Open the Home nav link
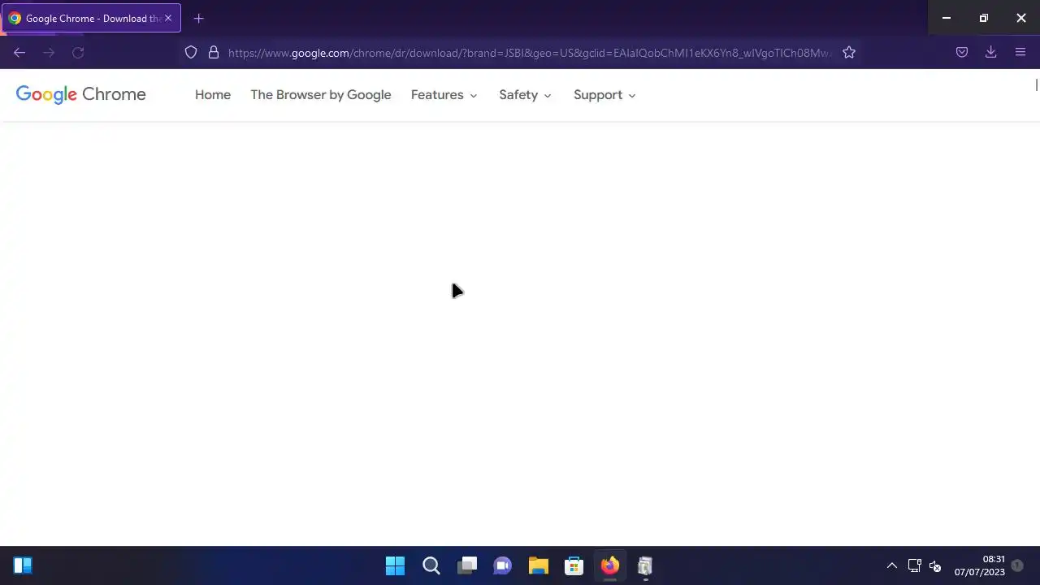The height and width of the screenshot is (585, 1040). (213, 95)
